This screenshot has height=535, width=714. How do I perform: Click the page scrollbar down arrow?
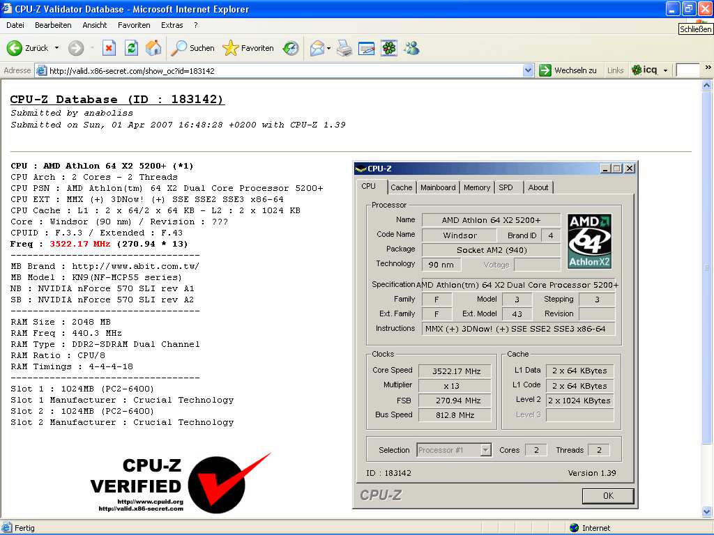coord(707,512)
